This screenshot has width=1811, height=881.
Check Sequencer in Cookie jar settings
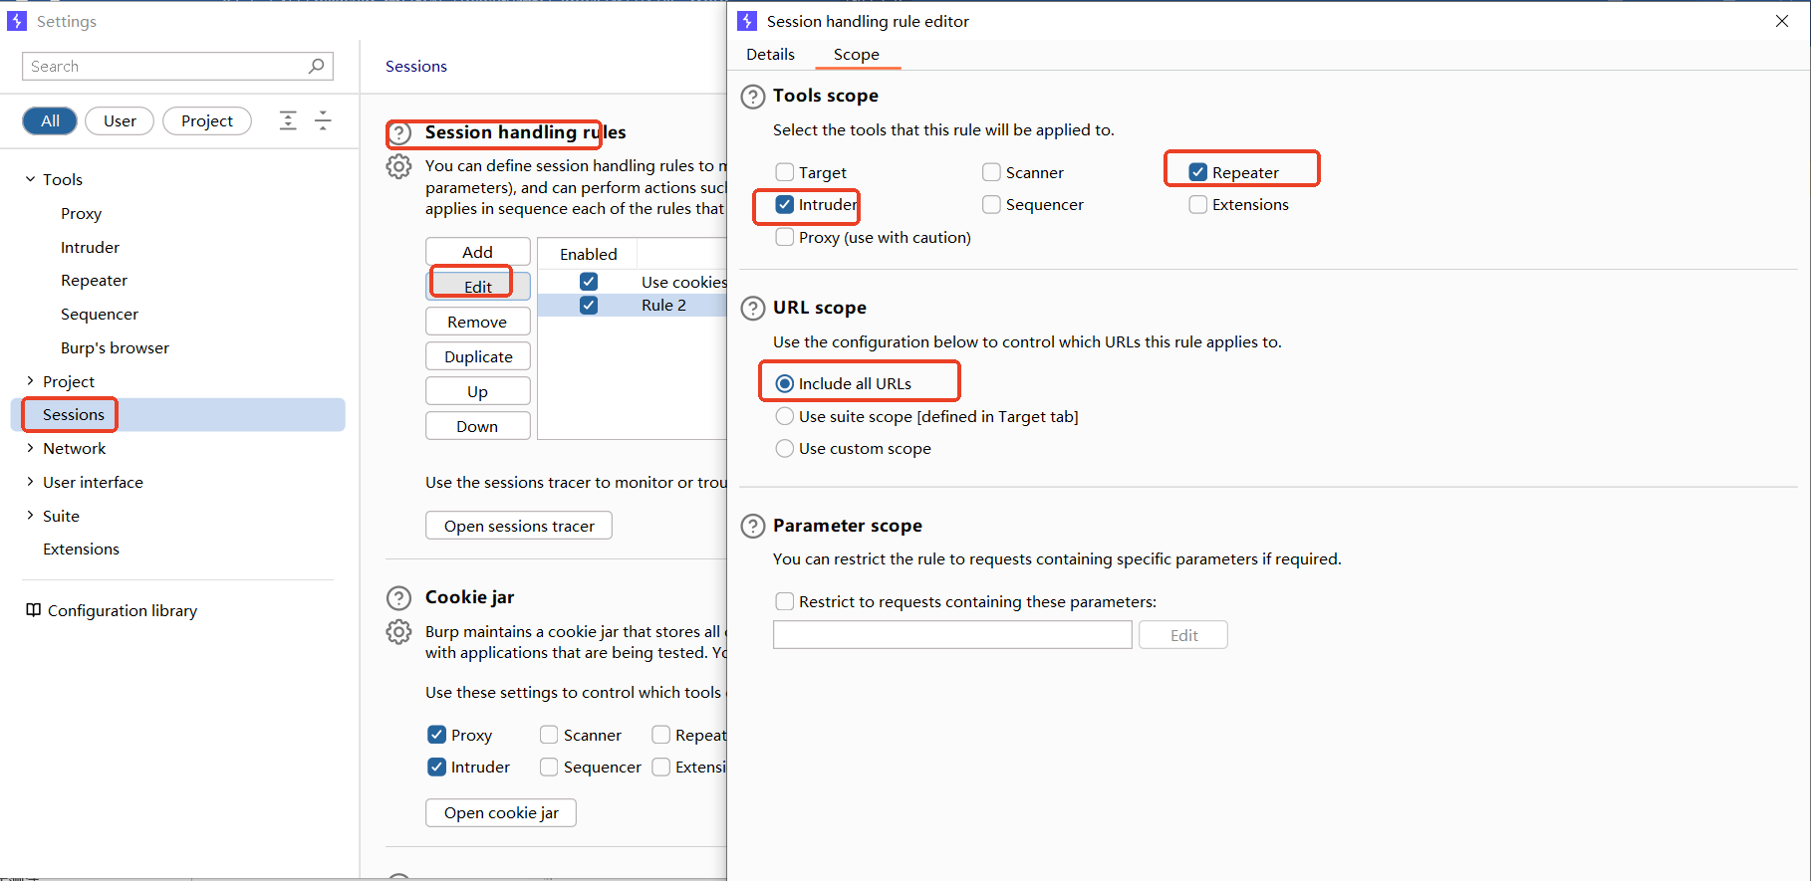[549, 767]
